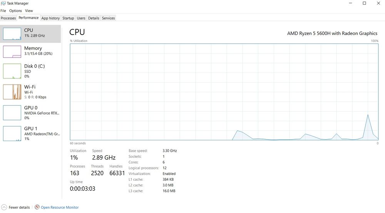The height and width of the screenshot is (213, 385).
Task: Select the GPU 1 mini graph thumbnail
Action: [x=12, y=133]
